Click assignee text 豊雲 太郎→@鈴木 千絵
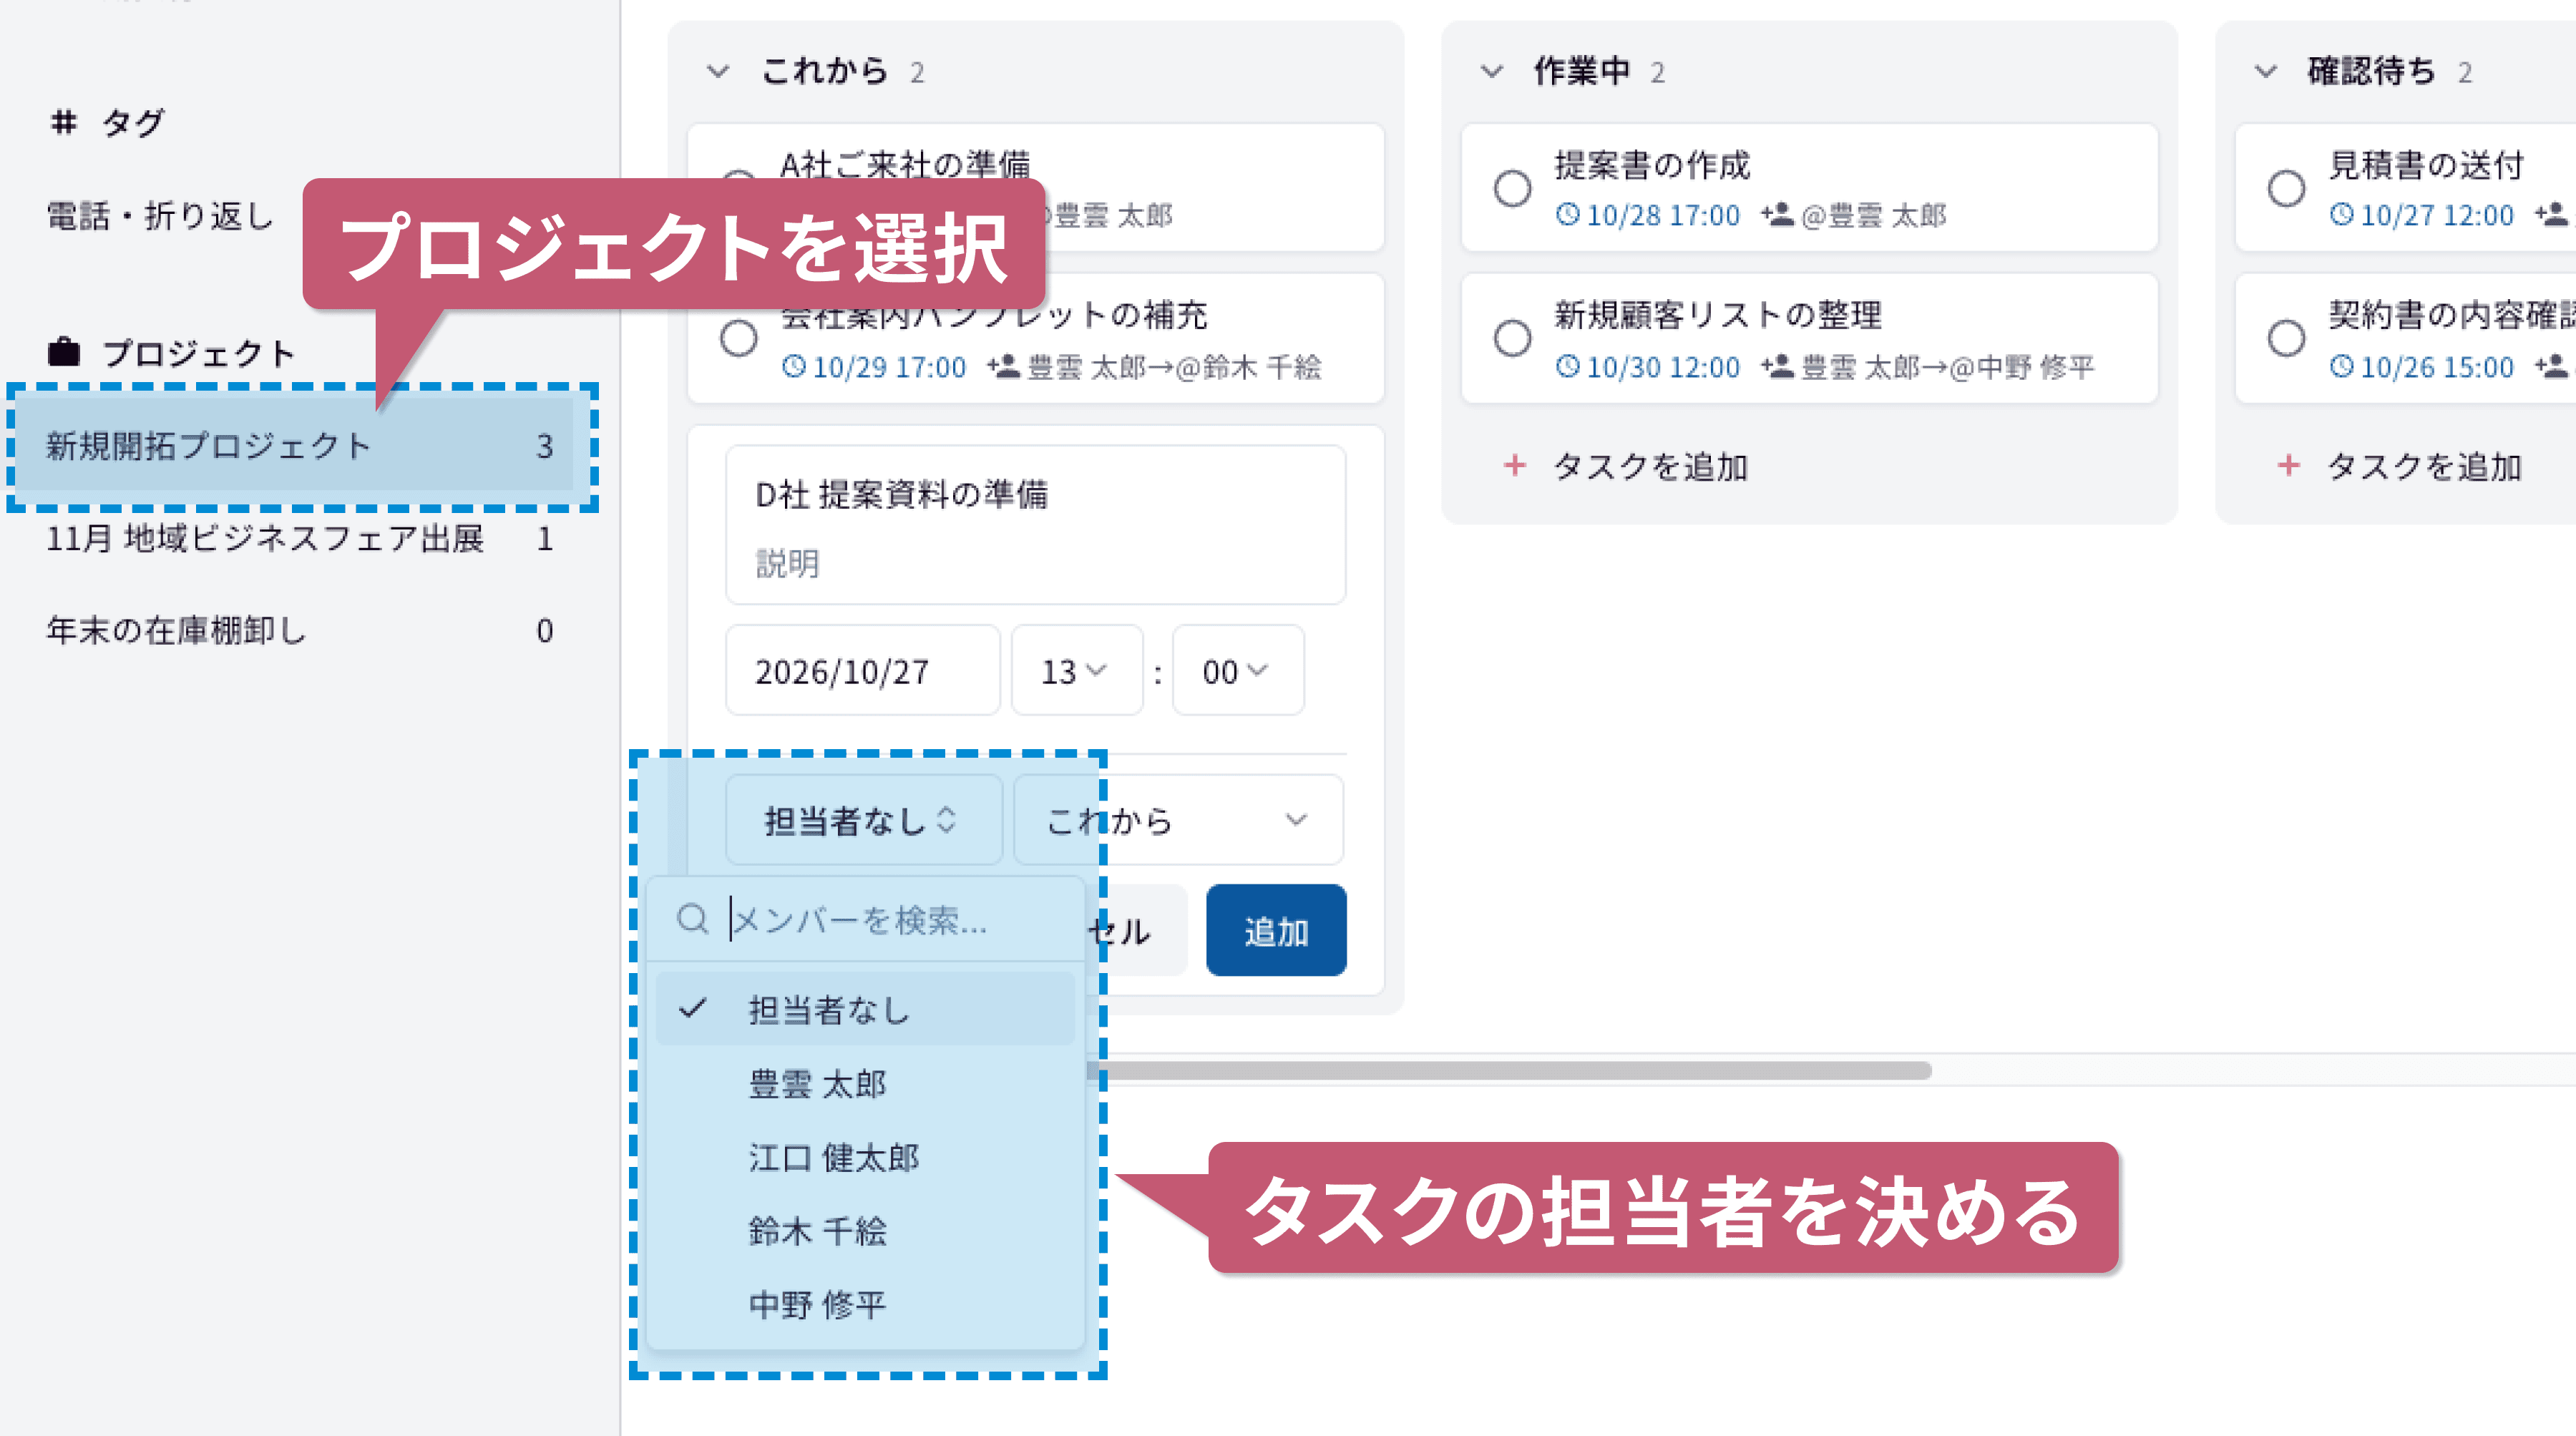 click(x=1174, y=367)
